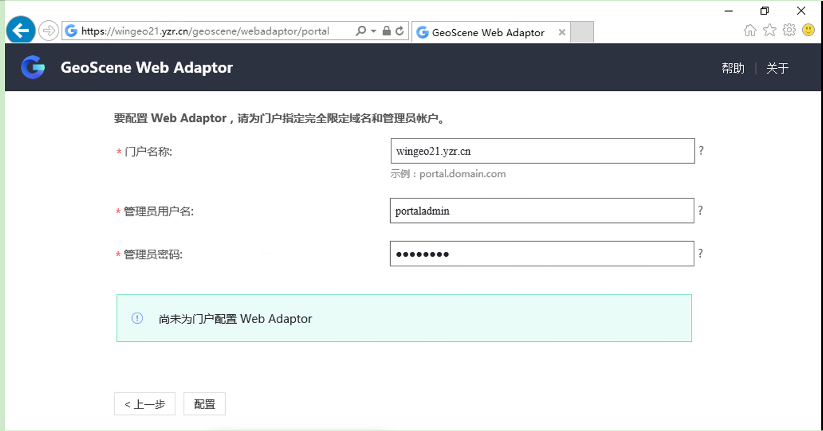
Task: Open the browser Tools gear icon
Action: click(789, 30)
